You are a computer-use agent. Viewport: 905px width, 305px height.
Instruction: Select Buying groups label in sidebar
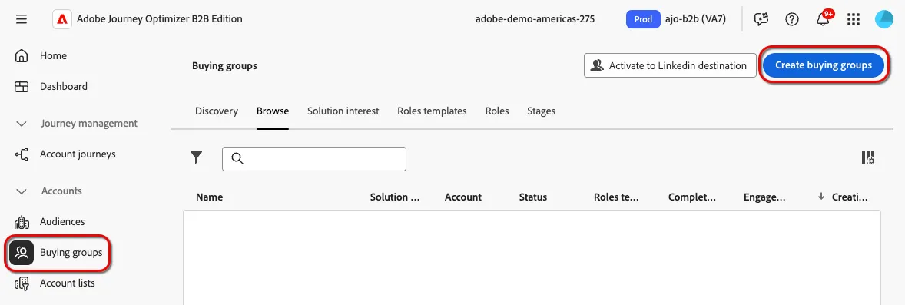click(71, 253)
